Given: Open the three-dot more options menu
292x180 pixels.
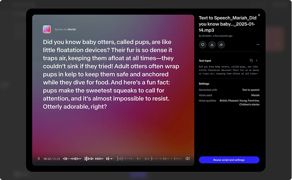Looking at the screenshot, I should [x=258, y=45].
